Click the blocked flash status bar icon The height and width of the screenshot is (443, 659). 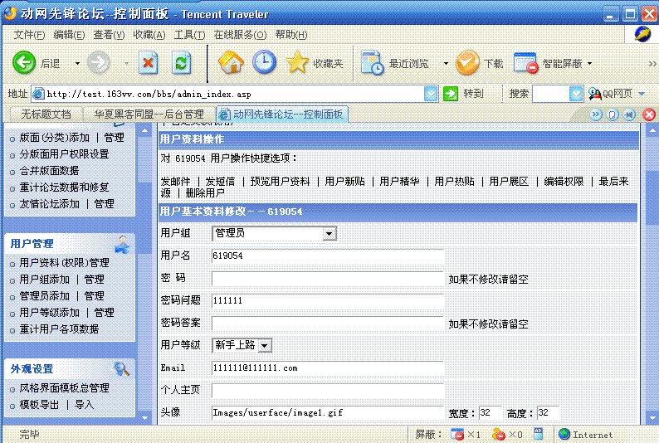pyautogui.click(x=499, y=434)
